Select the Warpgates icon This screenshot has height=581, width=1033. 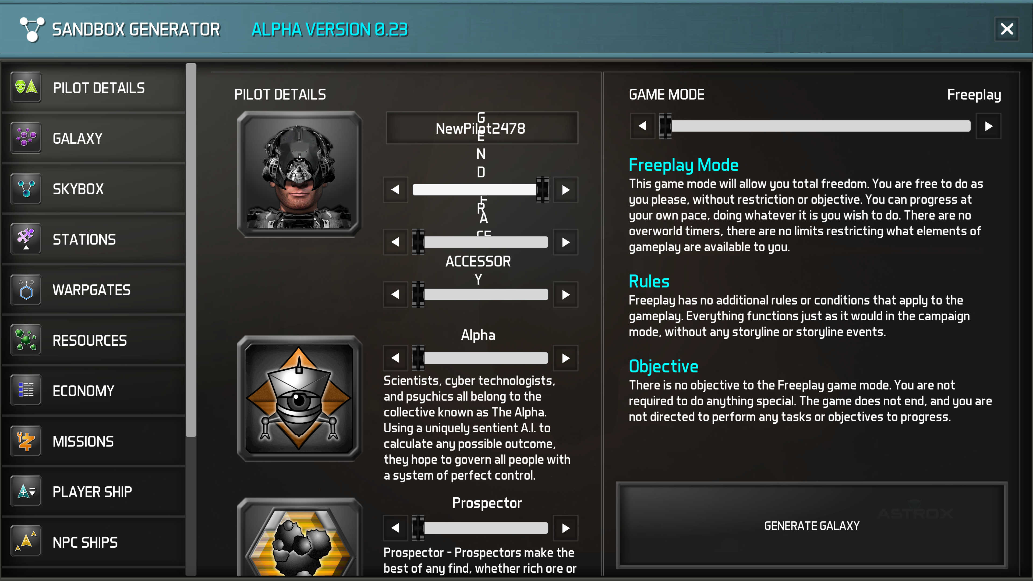pos(26,290)
